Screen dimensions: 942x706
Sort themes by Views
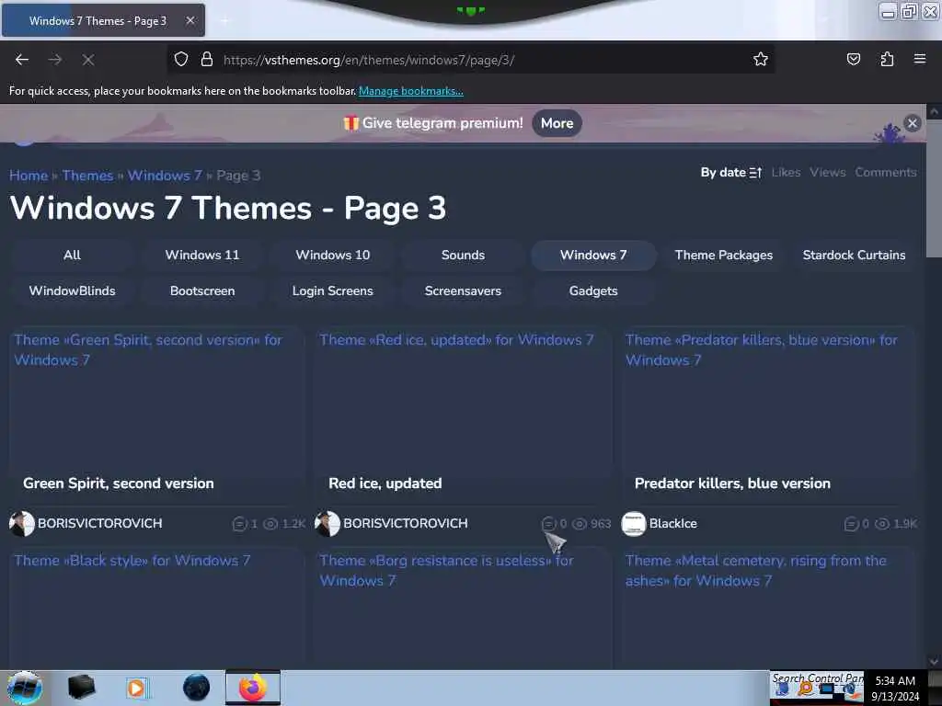tap(827, 172)
